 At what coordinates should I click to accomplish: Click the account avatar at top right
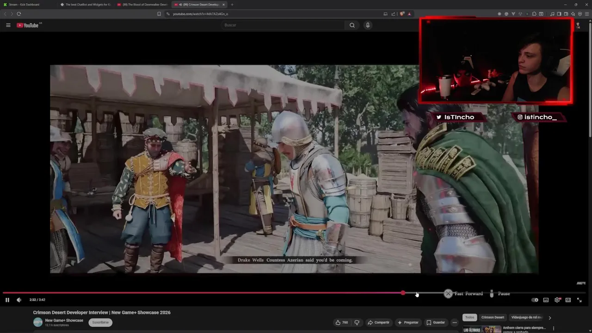tap(578, 25)
